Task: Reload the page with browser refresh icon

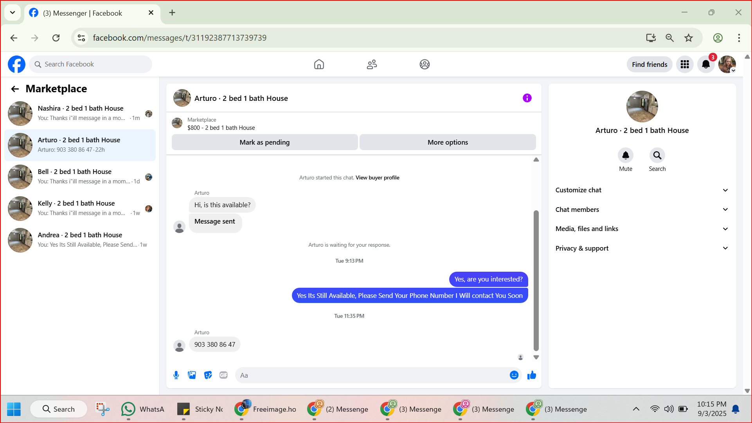Action: (56, 38)
